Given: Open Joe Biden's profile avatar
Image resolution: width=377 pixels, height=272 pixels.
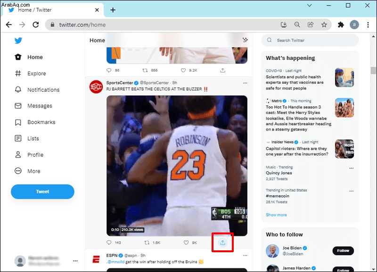Looking at the screenshot, I should 272,251.
